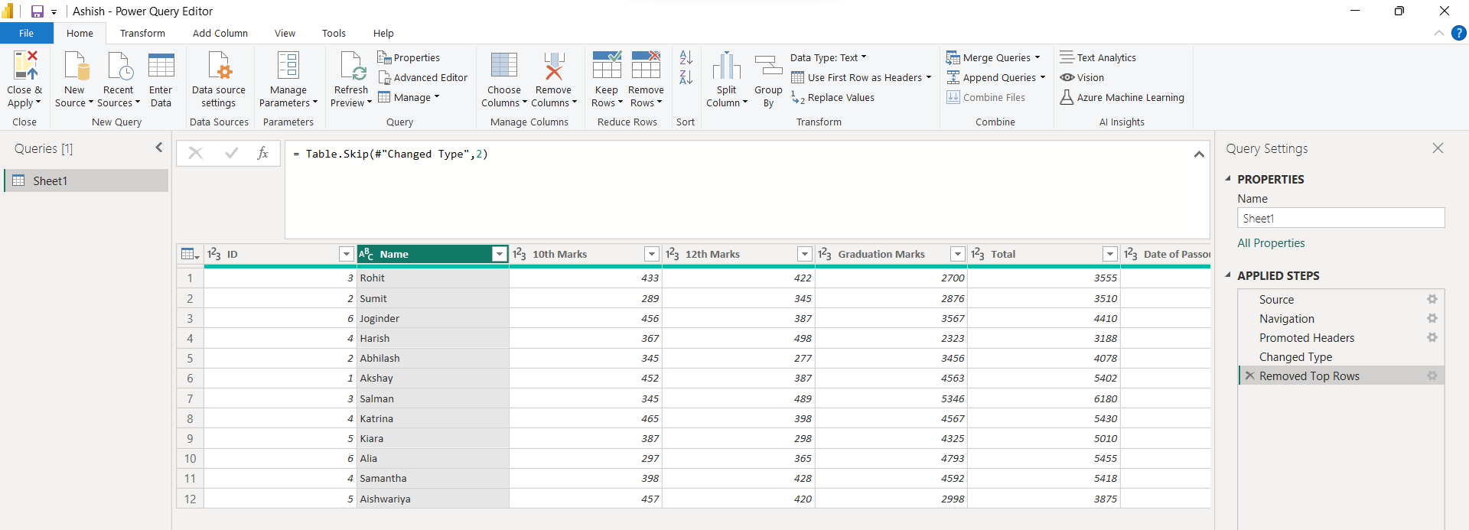Click the Close & Apply icon
Image resolution: width=1469 pixels, height=530 pixels.
pos(24,67)
